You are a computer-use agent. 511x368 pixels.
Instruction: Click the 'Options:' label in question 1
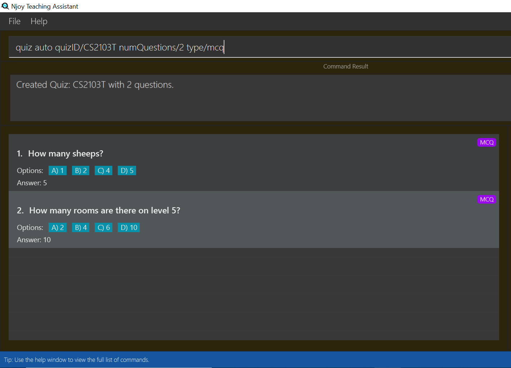[x=30, y=170]
